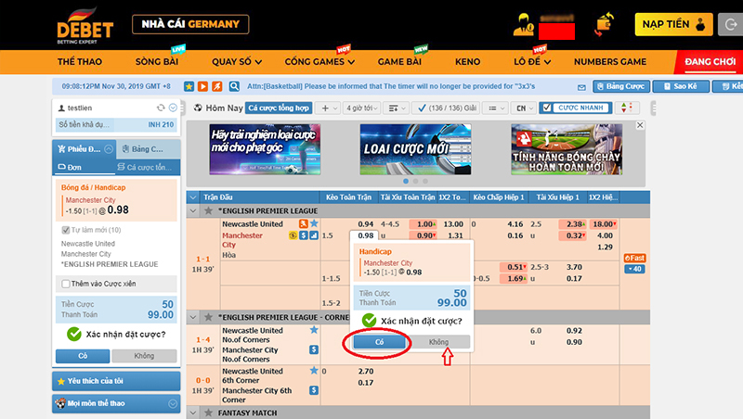Click the orange Fast button
743x419 pixels.
(634, 258)
